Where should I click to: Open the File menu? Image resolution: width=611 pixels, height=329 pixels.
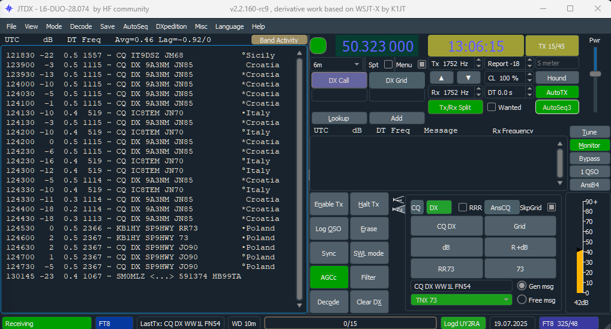[11, 26]
